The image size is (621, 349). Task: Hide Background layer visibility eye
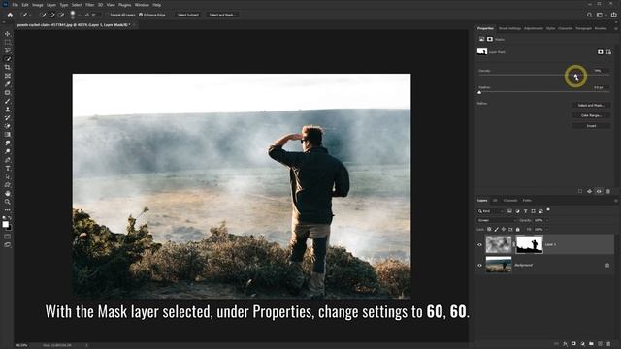[x=479, y=265]
